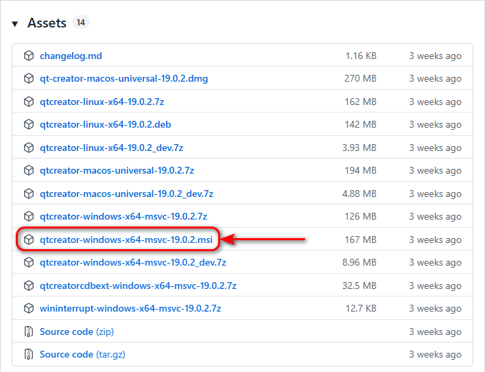485x372 pixels.
Task: Click the 32.5 MB size value
Action: click(359, 286)
